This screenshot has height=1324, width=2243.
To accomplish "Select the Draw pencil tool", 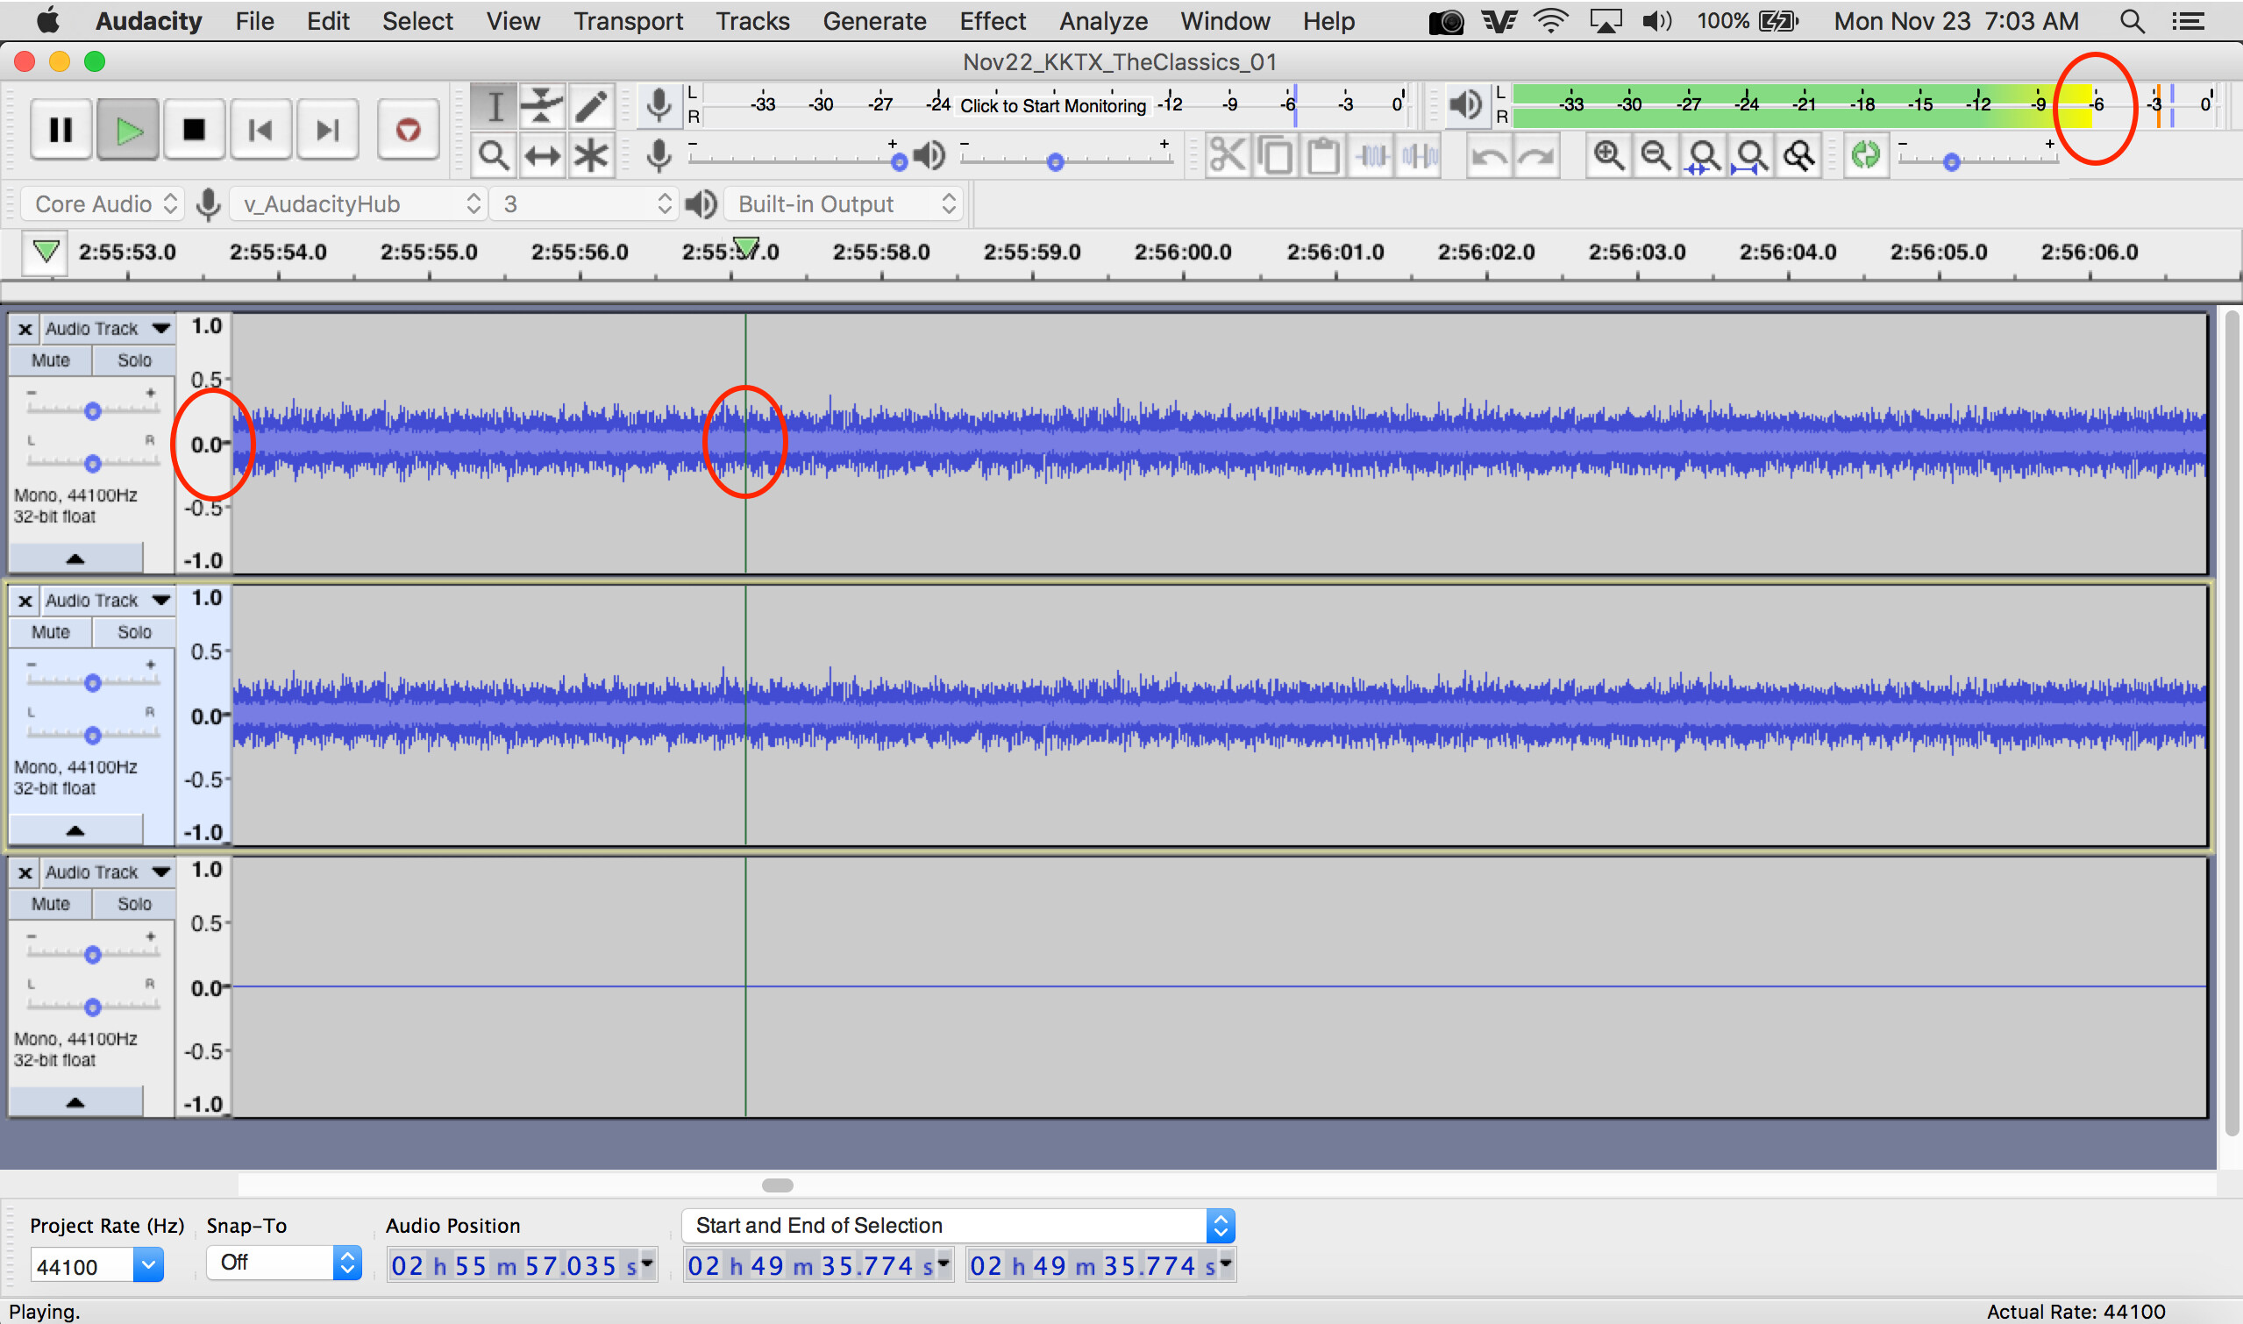I will point(590,107).
